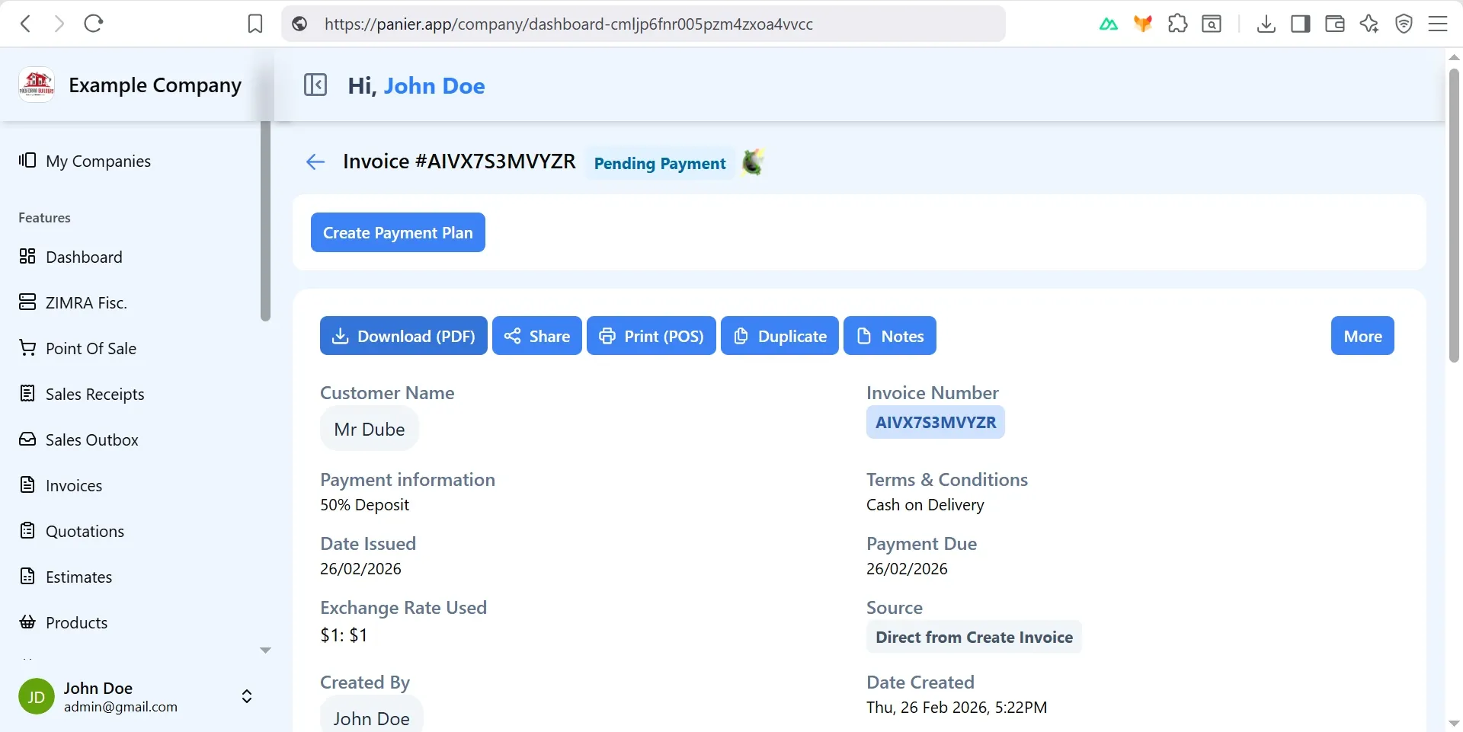Image resolution: width=1463 pixels, height=732 pixels.
Task: Bookmark this page icon
Action: point(255,24)
